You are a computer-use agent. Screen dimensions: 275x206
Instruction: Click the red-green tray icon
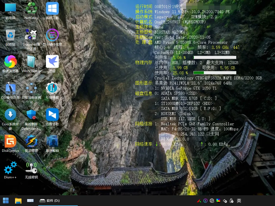pyautogui.click(x=199, y=201)
